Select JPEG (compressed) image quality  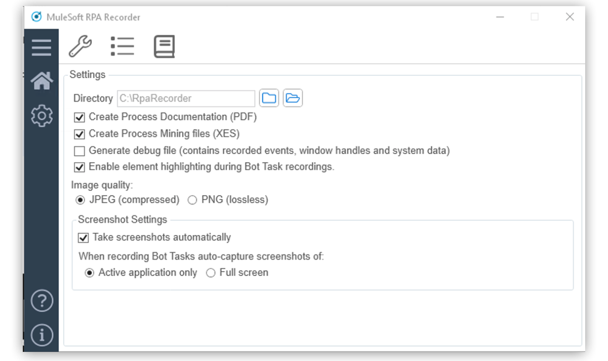[80, 200]
